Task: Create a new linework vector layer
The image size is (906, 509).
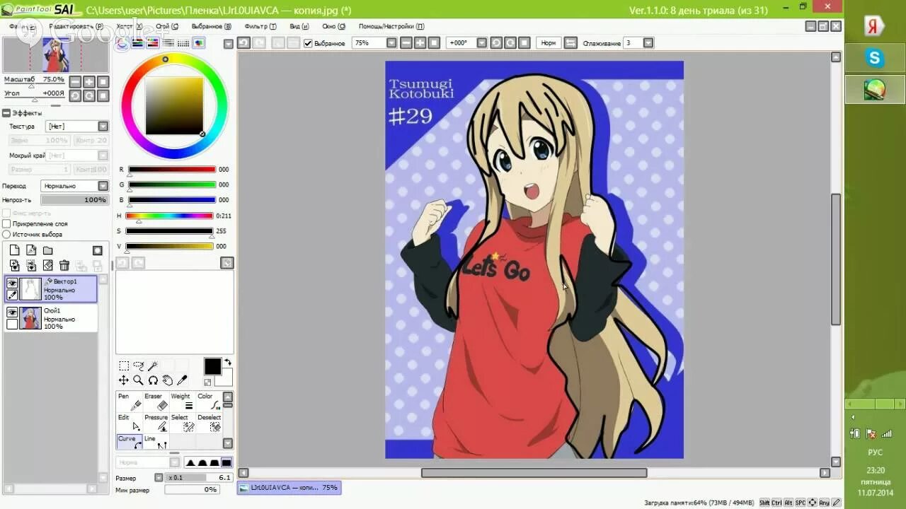Action: pyautogui.click(x=31, y=250)
